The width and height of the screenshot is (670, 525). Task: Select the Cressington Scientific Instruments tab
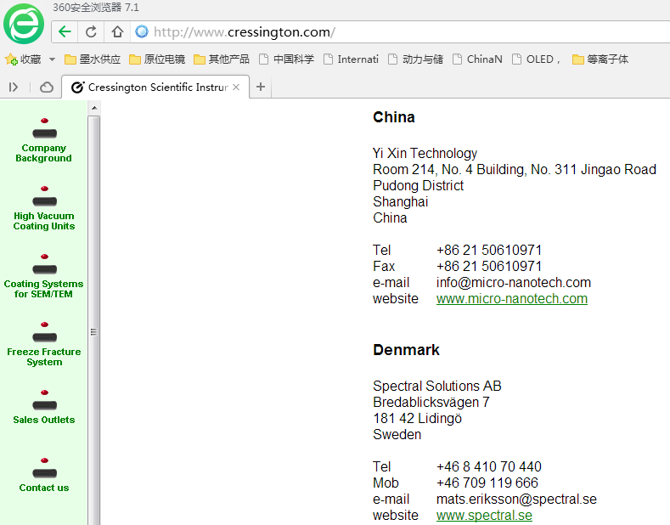155,87
